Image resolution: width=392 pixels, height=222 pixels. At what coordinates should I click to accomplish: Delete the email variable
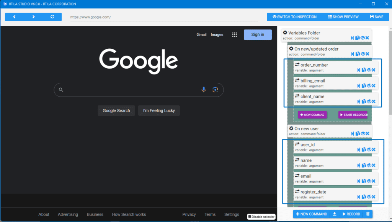pyautogui.click(x=374, y=181)
